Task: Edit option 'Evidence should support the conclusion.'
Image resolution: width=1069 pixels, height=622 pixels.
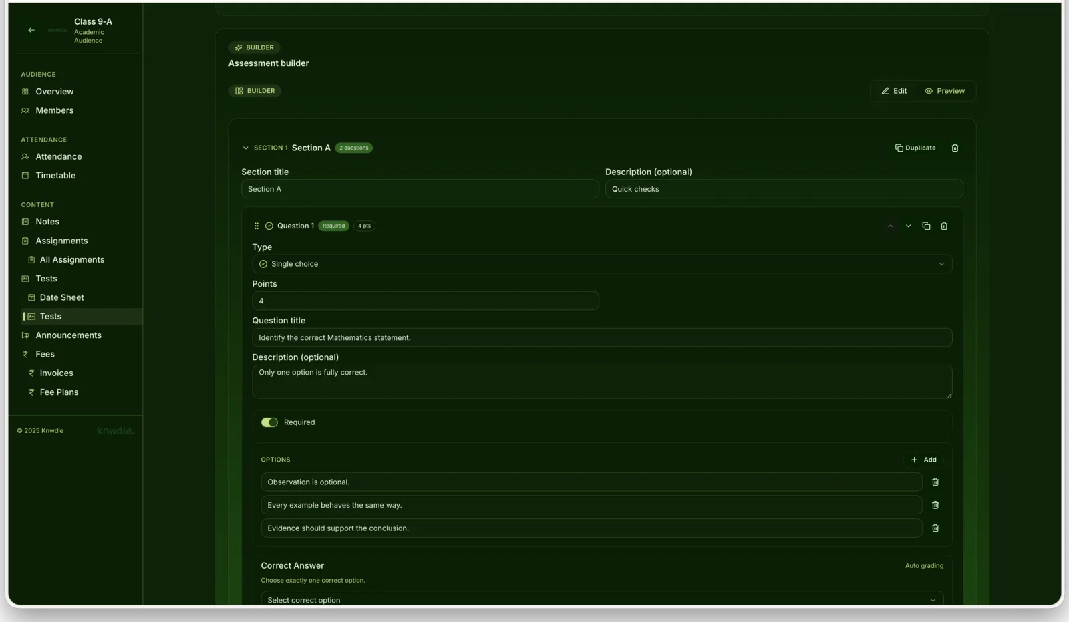Action: click(x=591, y=528)
